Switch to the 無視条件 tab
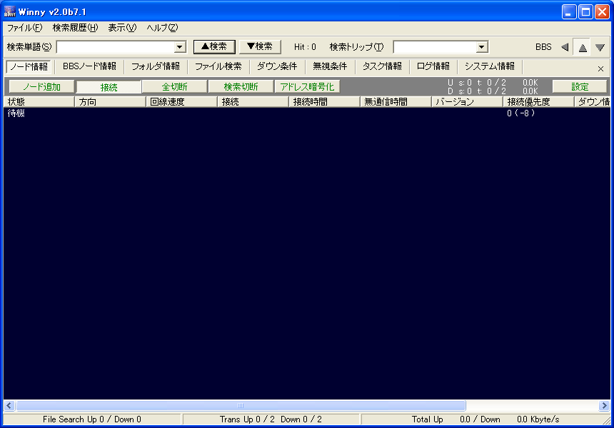Viewport: 614px width, 428px height. click(330, 66)
